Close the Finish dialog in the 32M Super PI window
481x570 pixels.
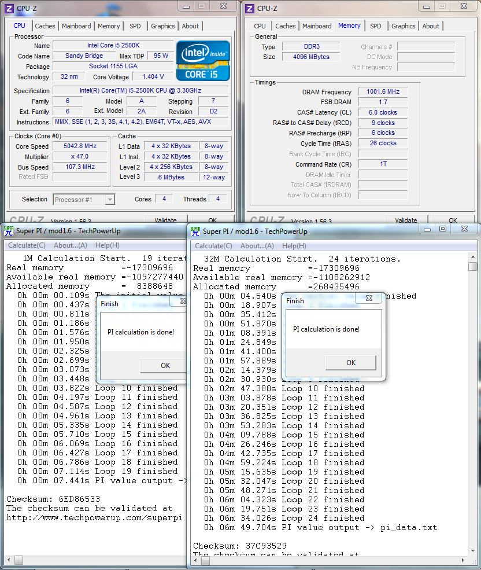(369, 298)
